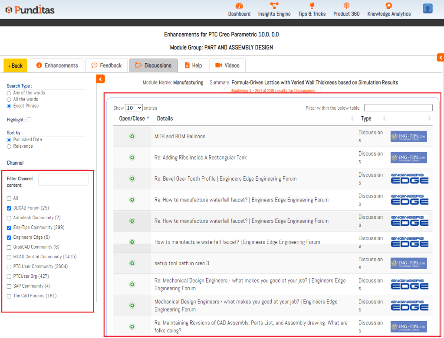
Task: Open Knowledge Analytics icon
Action: [x=389, y=6]
